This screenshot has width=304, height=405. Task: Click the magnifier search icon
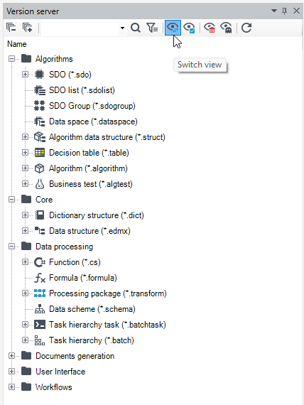136,28
